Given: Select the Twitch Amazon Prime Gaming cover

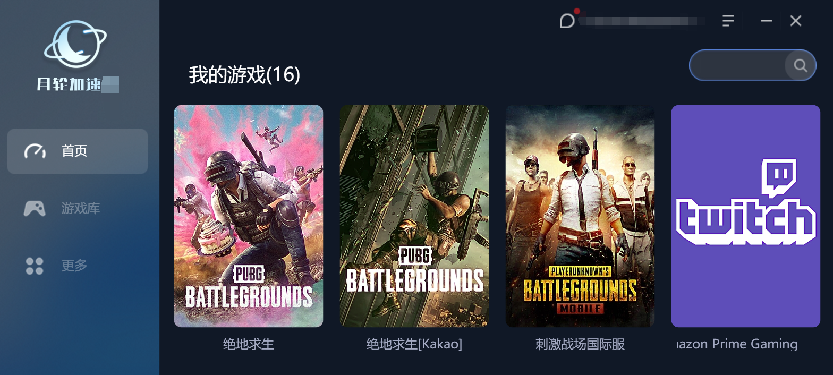Looking at the screenshot, I should 746,216.
